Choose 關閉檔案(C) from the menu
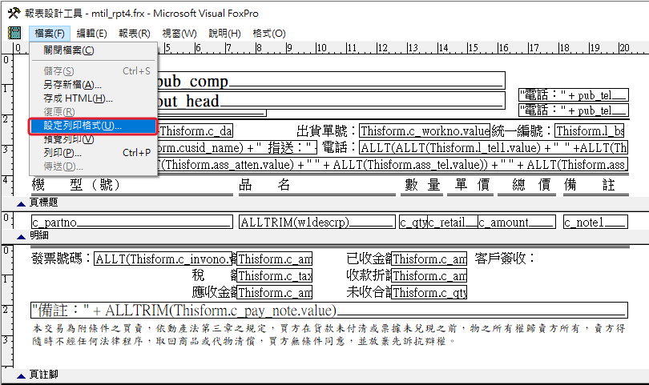Viewport: 649px width, 385px height. tap(93, 50)
